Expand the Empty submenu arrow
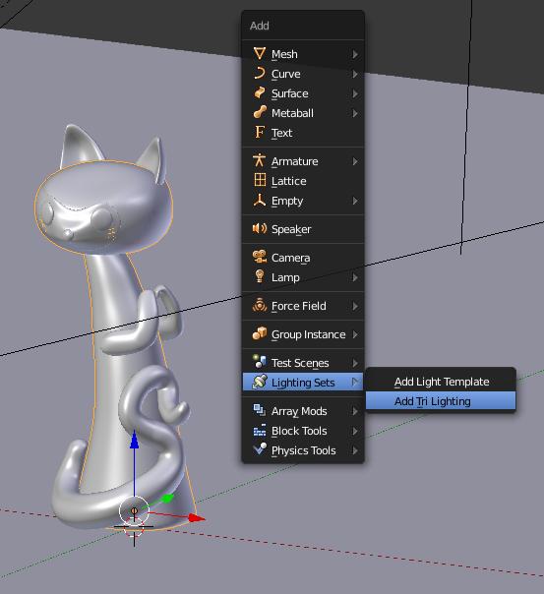This screenshot has width=544, height=594. [355, 201]
